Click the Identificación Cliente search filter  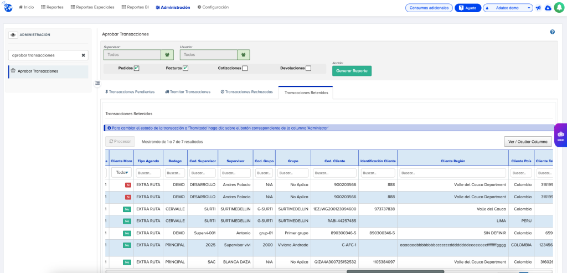[x=378, y=173]
